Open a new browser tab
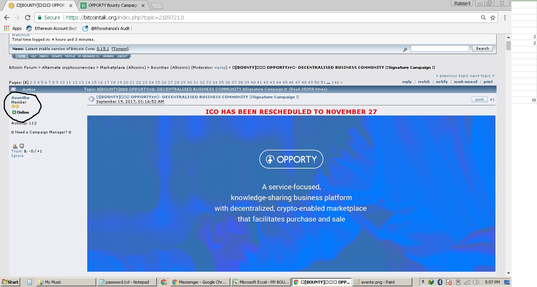This screenshot has height=287, width=537. click(157, 6)
